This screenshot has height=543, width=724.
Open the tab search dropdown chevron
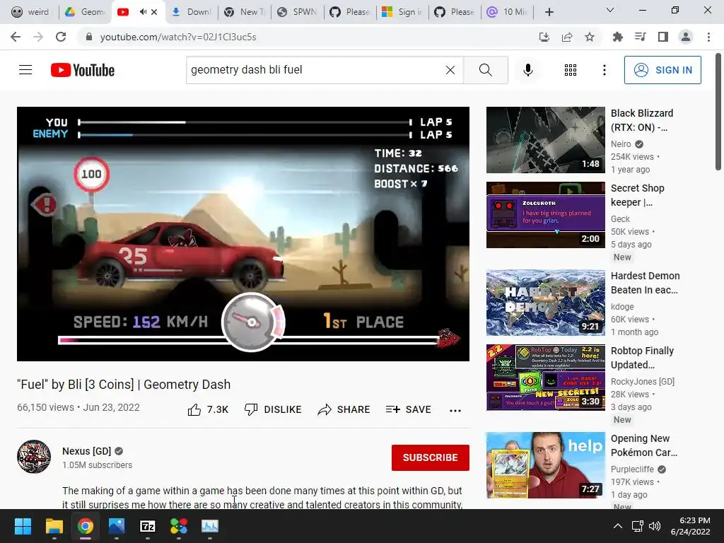(610, 10)
